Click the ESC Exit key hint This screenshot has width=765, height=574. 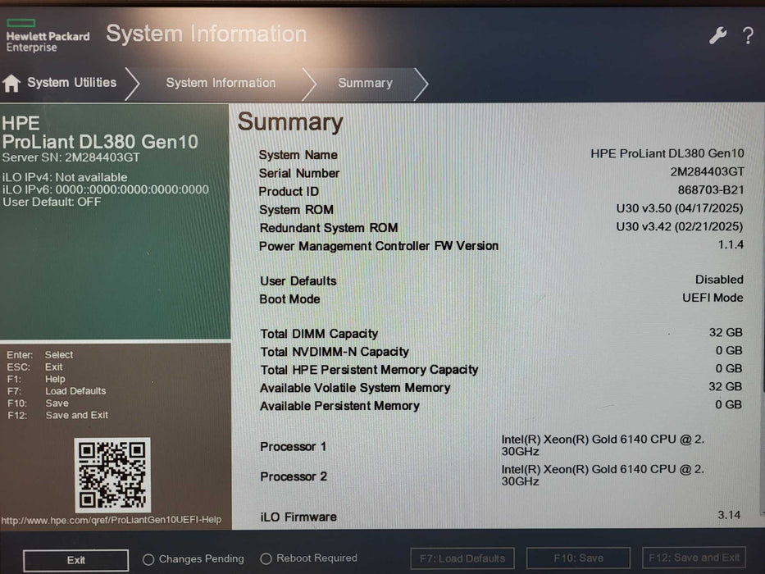click(34, 367)
